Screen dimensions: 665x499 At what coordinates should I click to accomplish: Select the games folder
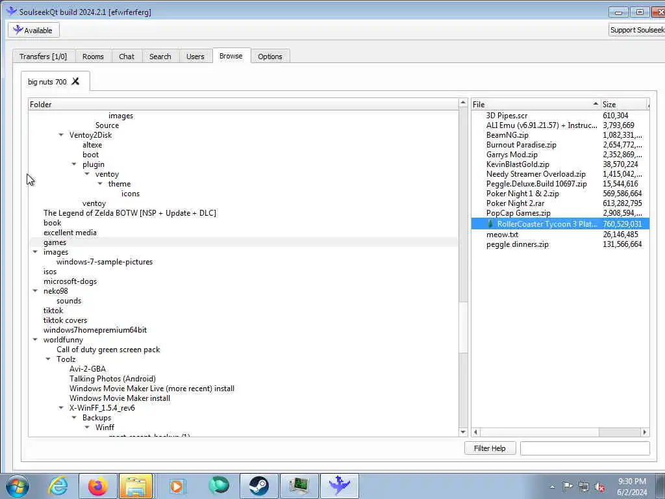point(55,242)
